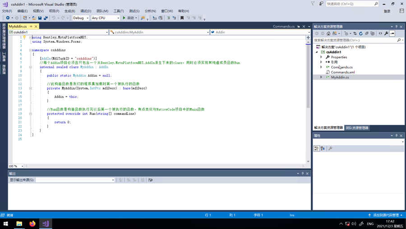Select Commands.xml in Solution Explorer

point(343,72)
